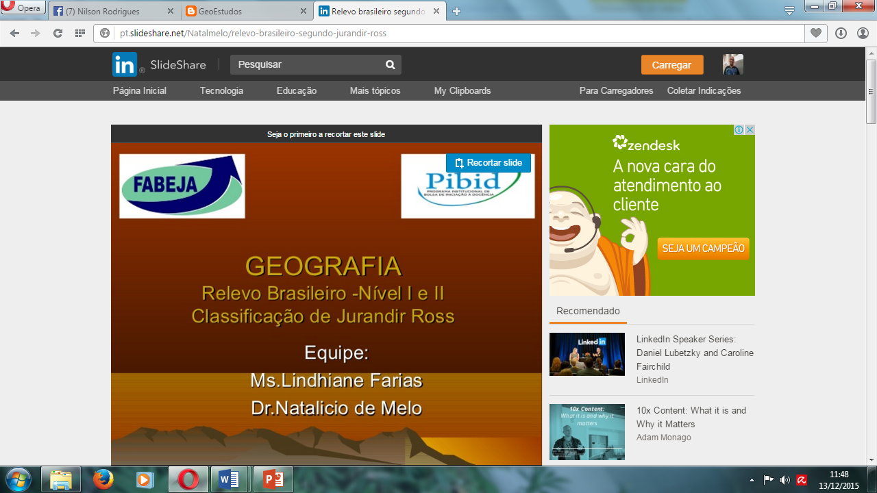The height and width of the screenshot is (493, 877).
Task: Click the site info globe in address bar
Action: (105, 33)
